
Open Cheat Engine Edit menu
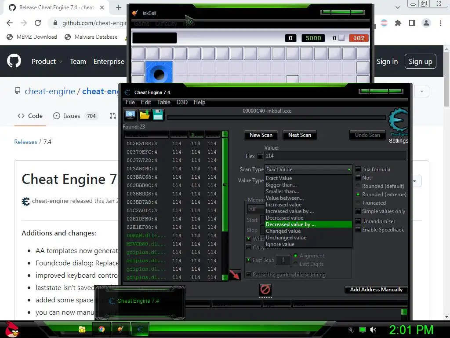(146, 102)
